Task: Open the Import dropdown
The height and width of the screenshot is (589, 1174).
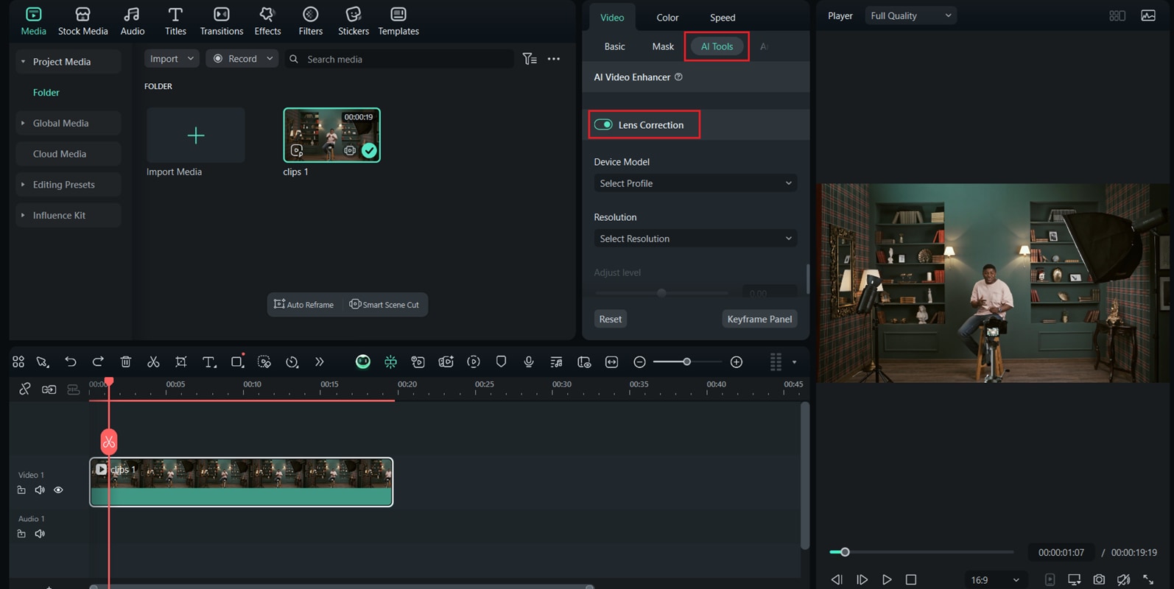Action: tap(172, 59)
